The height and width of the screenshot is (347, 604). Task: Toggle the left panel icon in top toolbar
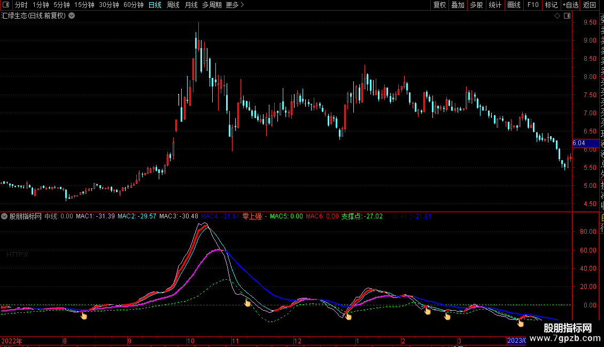coord(6,5)
